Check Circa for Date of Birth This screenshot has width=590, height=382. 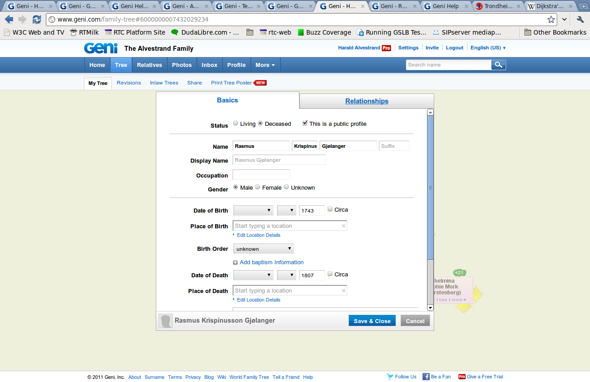[x=330, y=209]
